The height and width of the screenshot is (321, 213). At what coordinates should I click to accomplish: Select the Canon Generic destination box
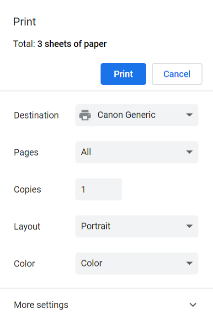point(137,115)
